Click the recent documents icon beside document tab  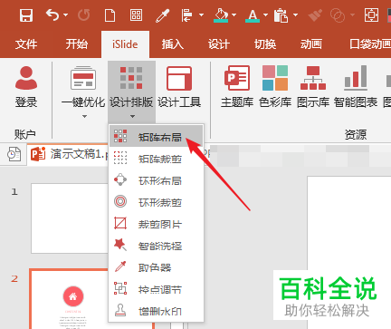pyautogui.click(x=14, y=154)
